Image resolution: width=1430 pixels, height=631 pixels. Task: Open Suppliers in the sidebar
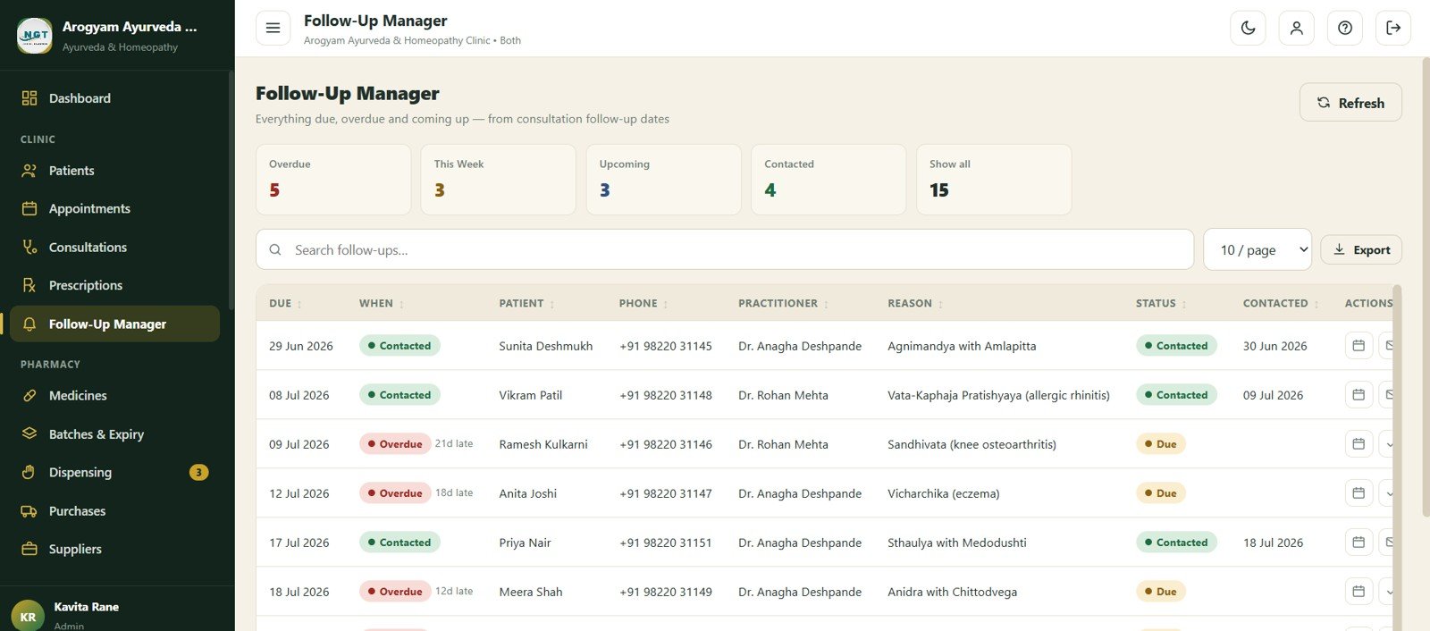(114, 550)
